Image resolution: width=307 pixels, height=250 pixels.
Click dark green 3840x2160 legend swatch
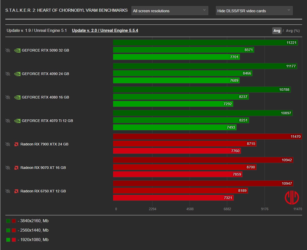8,221
